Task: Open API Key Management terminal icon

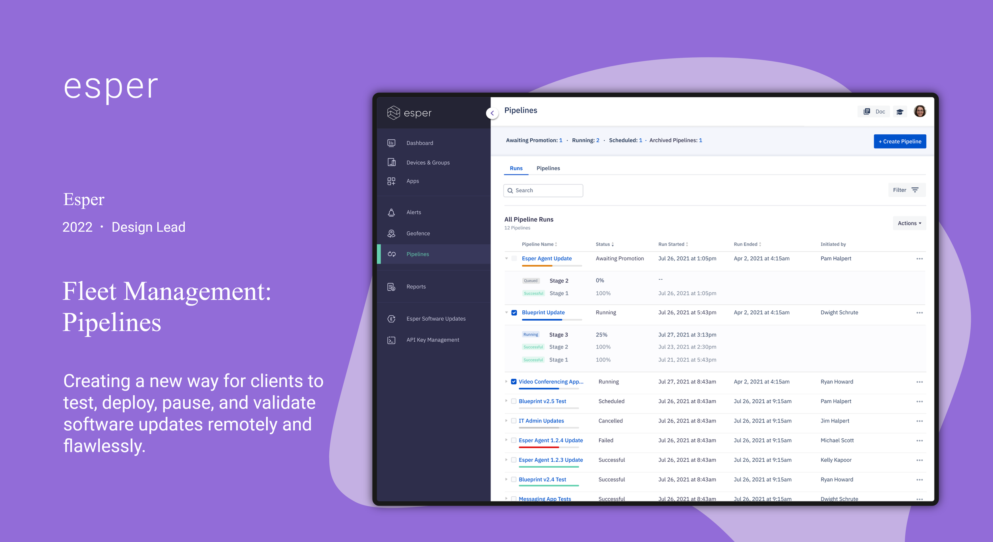Action: (391, 340)
